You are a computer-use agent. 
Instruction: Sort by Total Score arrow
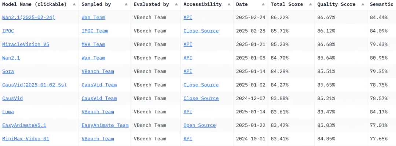point(310,4)
